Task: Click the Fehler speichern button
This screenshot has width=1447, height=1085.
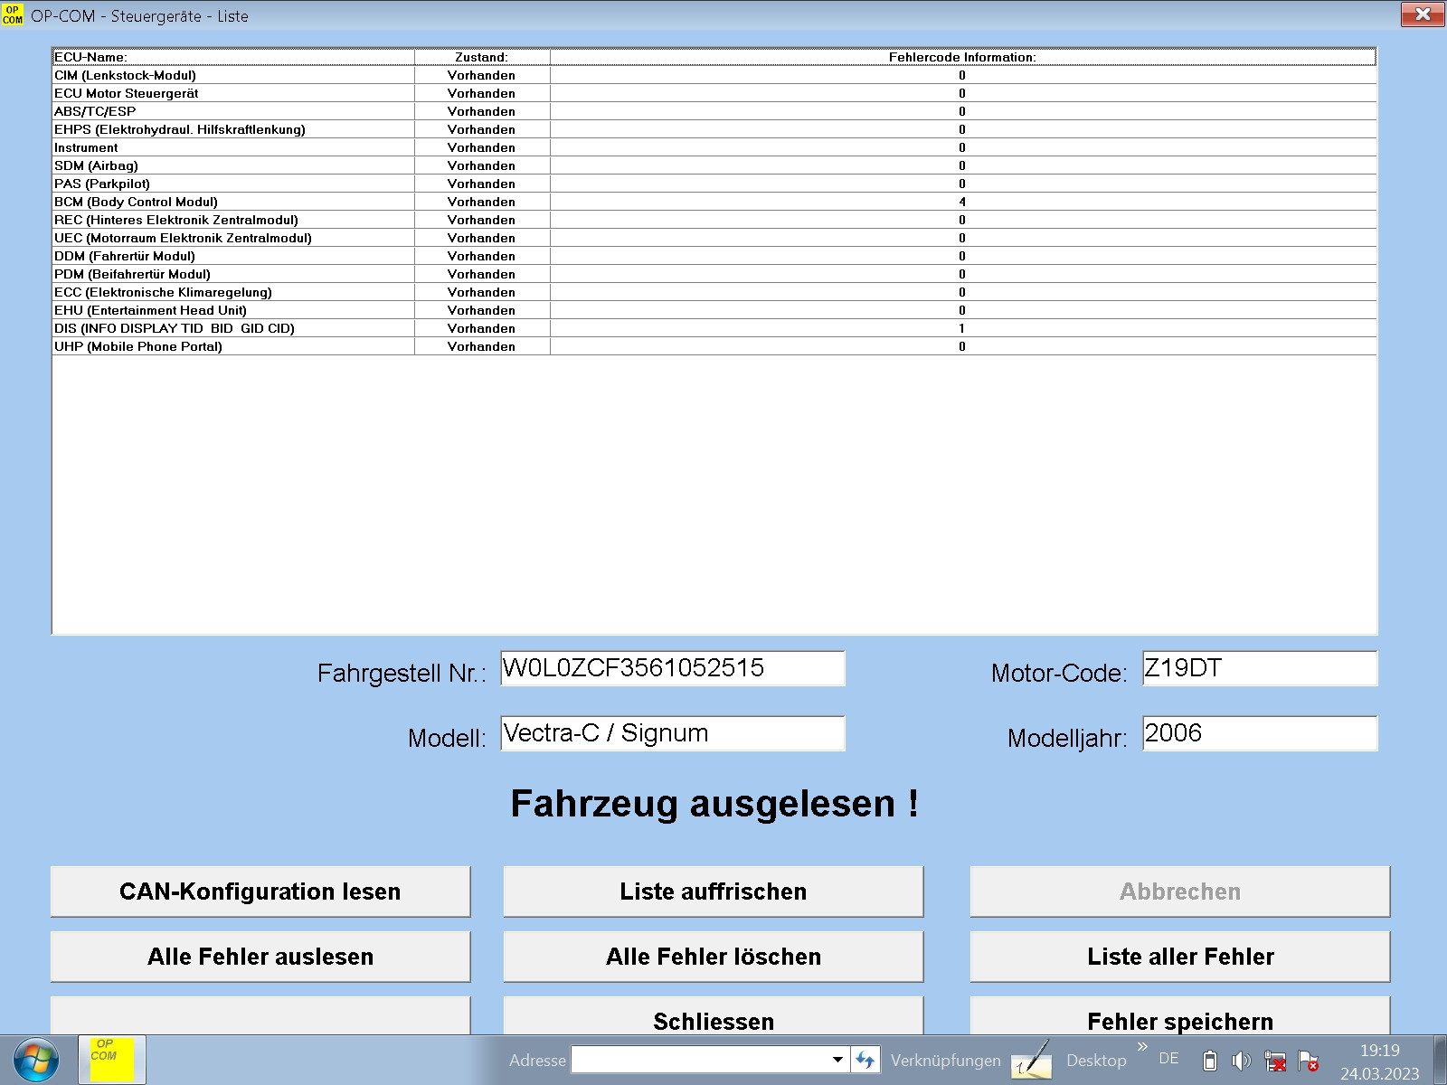Action: point(1179,1020)
